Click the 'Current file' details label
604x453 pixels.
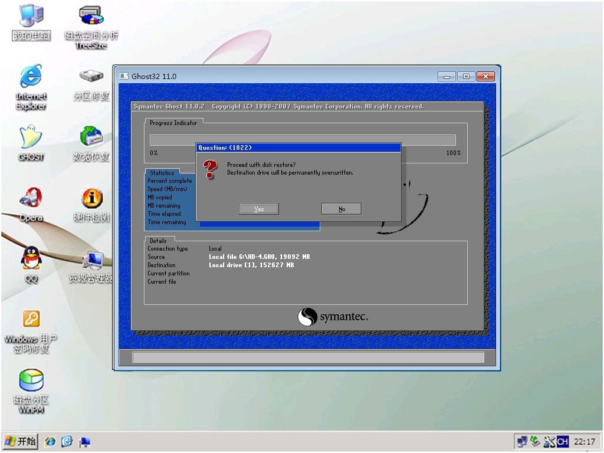click(x=162, y=281)
